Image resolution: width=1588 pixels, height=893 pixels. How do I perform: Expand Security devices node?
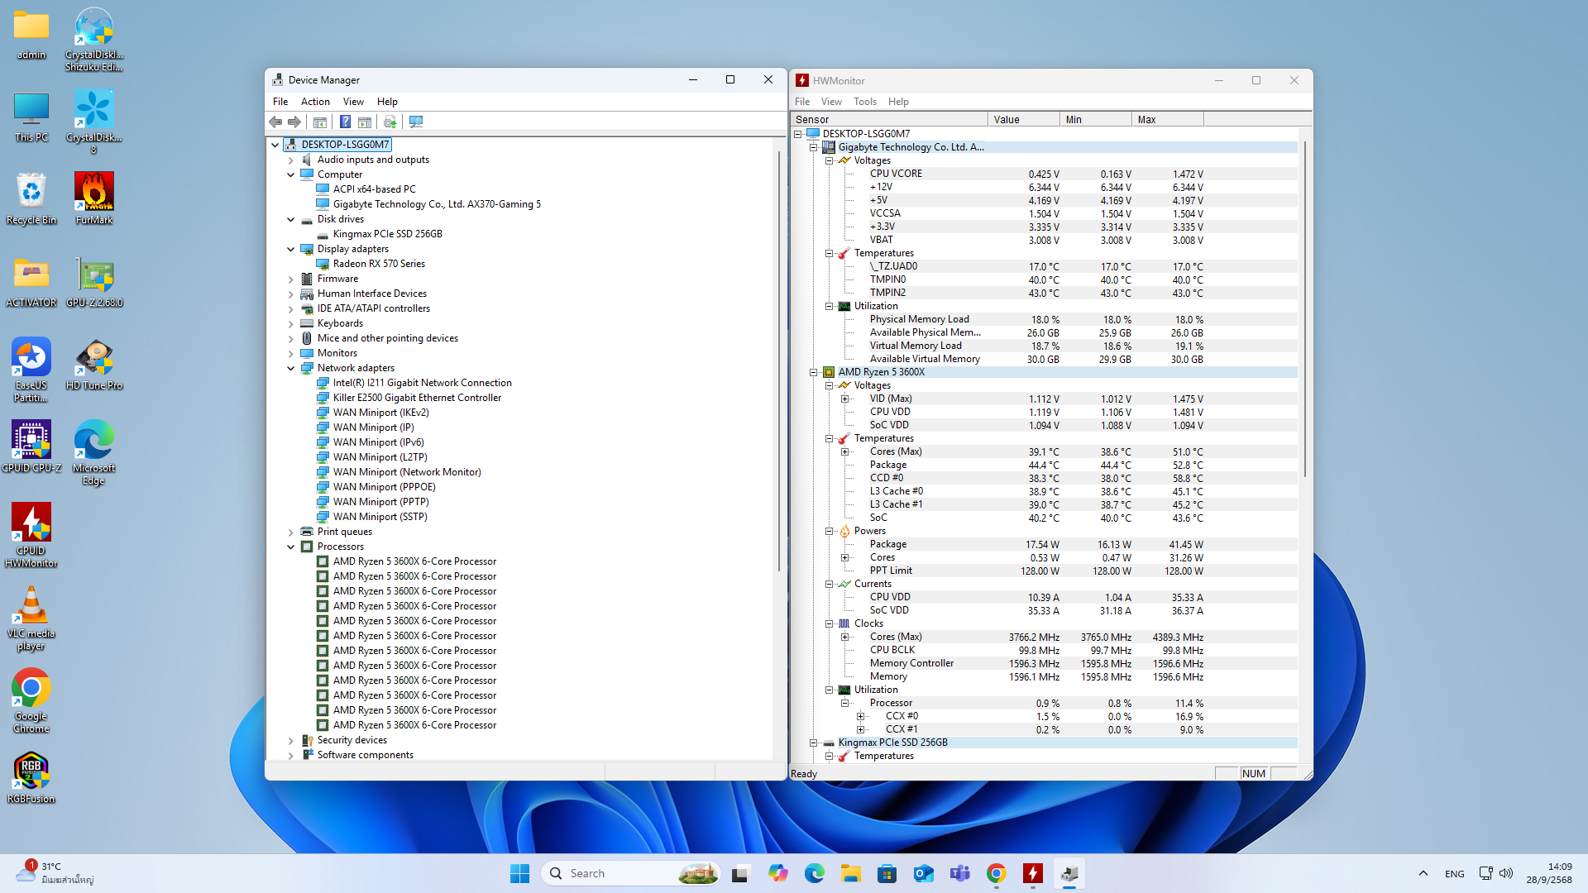(x=291, y=741)
